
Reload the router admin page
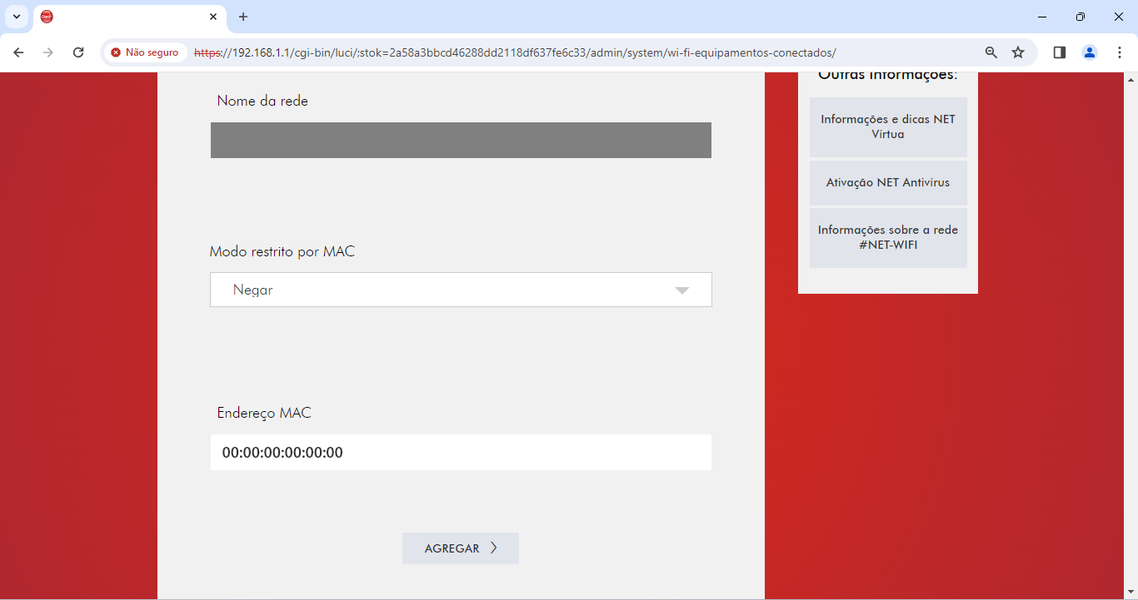[78, 52]
